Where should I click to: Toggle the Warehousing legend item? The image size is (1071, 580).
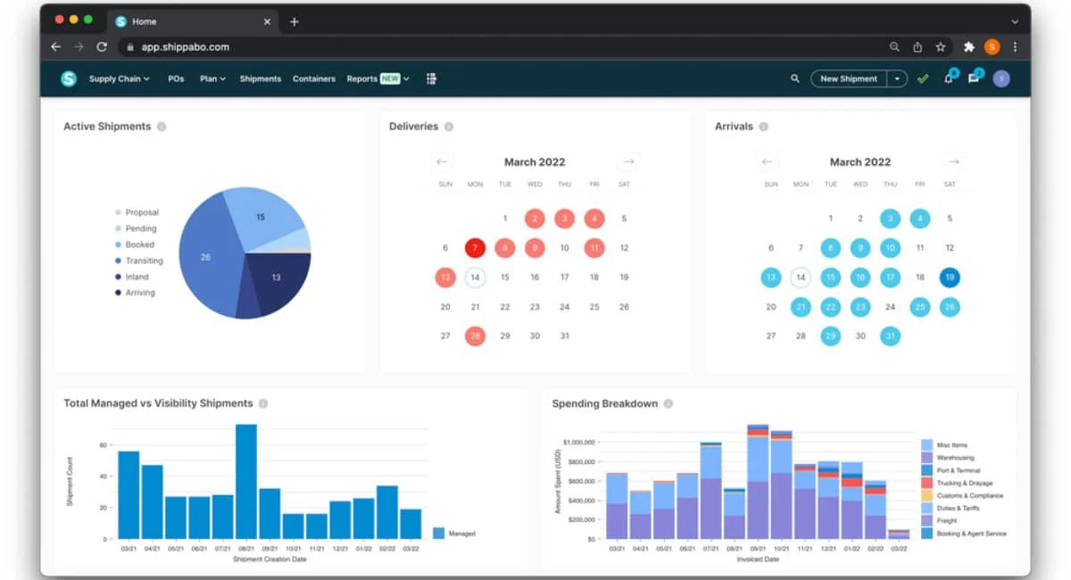[950, 458]
